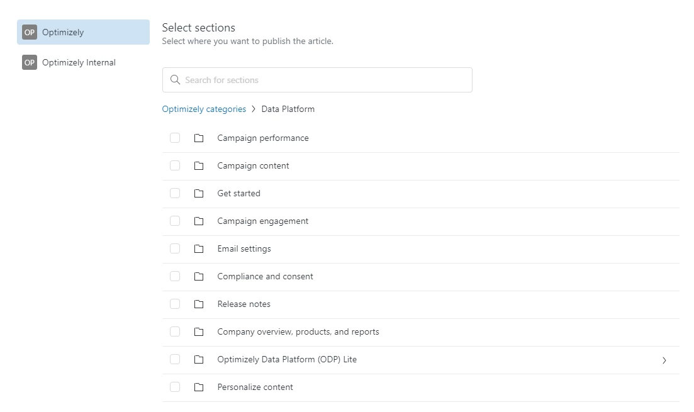Select the Company overview, products, and reports checkbox
694x412 pixels.
coord(175,332)
